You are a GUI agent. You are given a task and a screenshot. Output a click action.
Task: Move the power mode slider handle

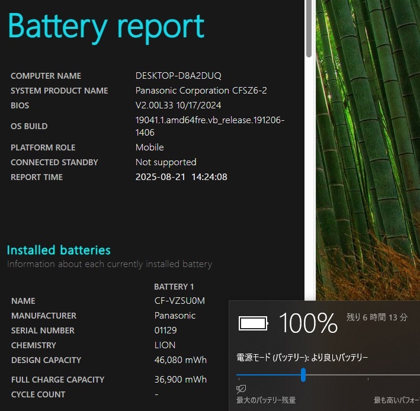pos(303,375)
